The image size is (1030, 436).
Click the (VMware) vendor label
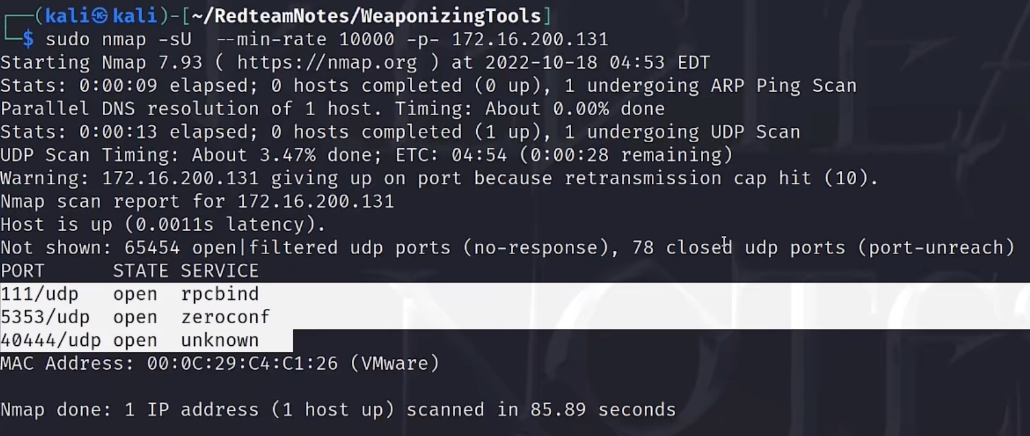tap(394, 363)
